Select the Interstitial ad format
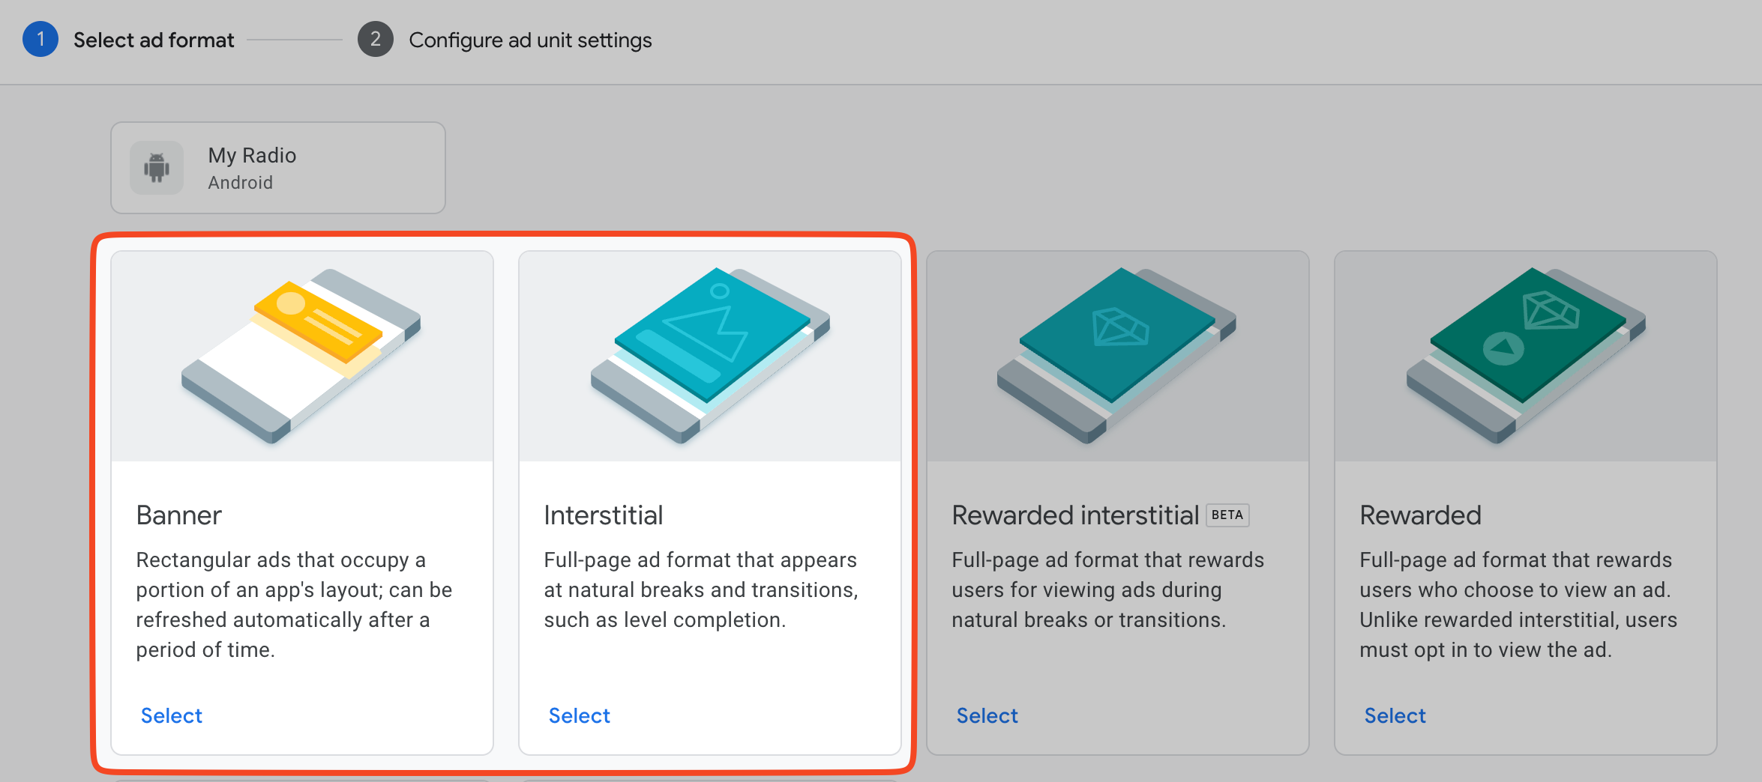This screenshot has height=782, width=1762. coord(580,716)
